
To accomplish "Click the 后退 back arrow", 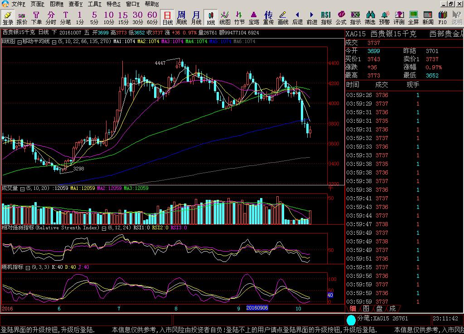I will click(297, 18).
